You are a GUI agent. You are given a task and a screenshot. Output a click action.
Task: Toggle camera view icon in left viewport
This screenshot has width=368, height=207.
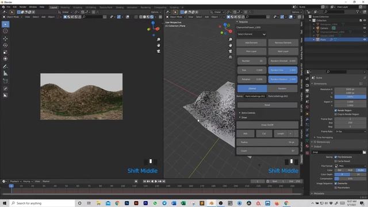tap(159, 51)
